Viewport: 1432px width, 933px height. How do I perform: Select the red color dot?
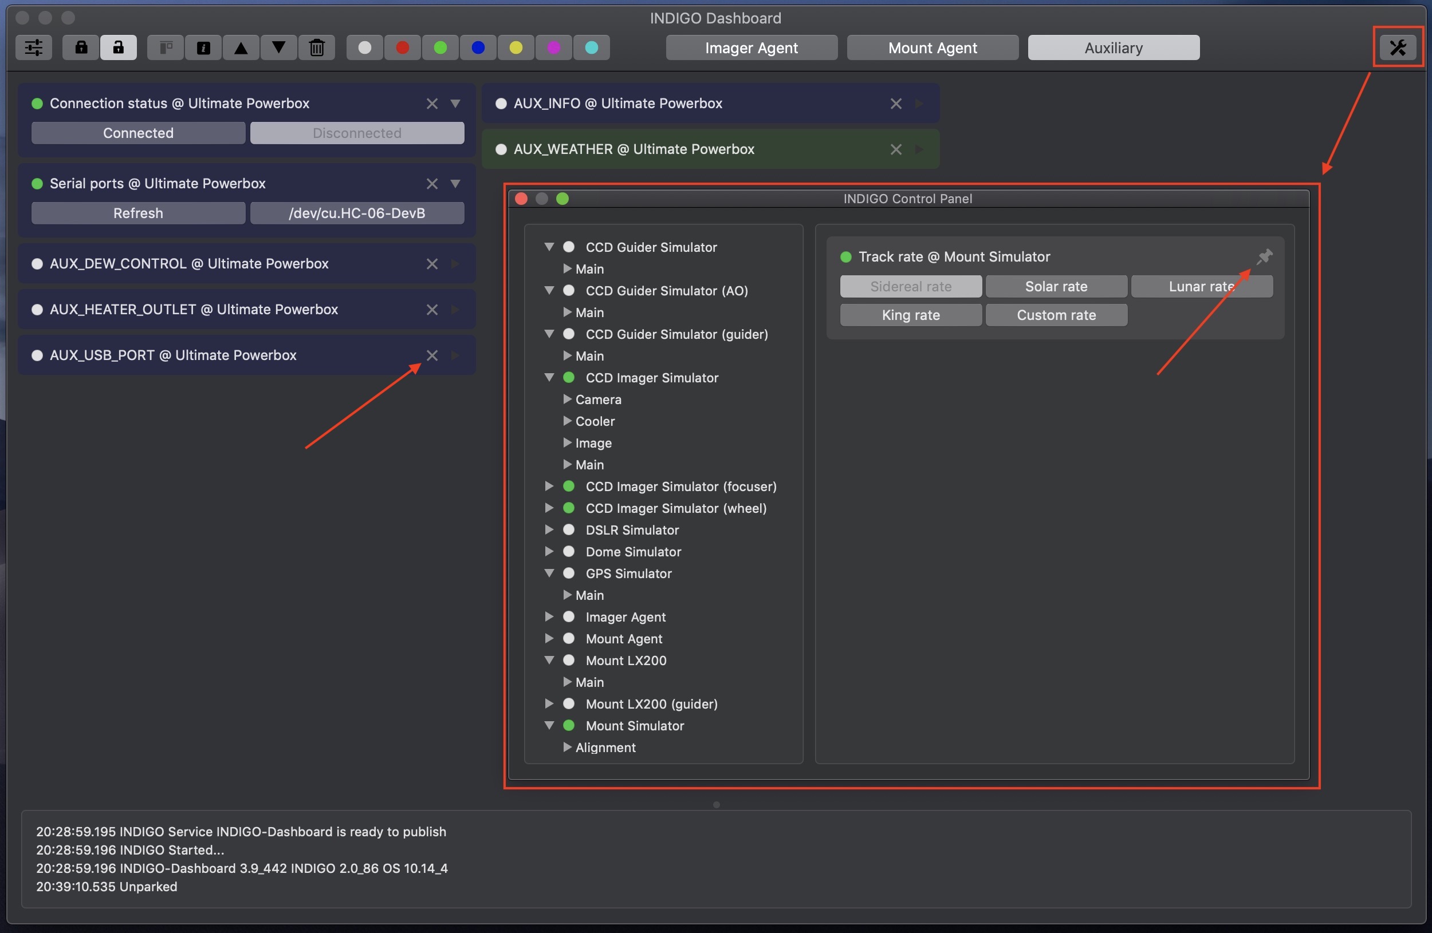click(x=403, y=48)
